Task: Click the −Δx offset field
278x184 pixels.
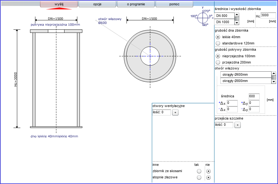Action: 232,109
